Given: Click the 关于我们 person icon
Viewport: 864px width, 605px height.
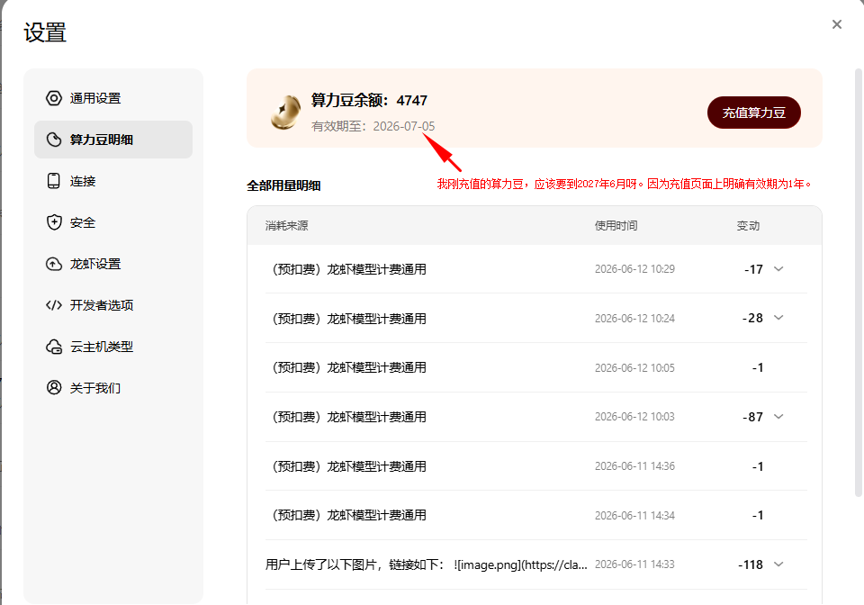Looking at the screenshot, I should click(54, 387).
